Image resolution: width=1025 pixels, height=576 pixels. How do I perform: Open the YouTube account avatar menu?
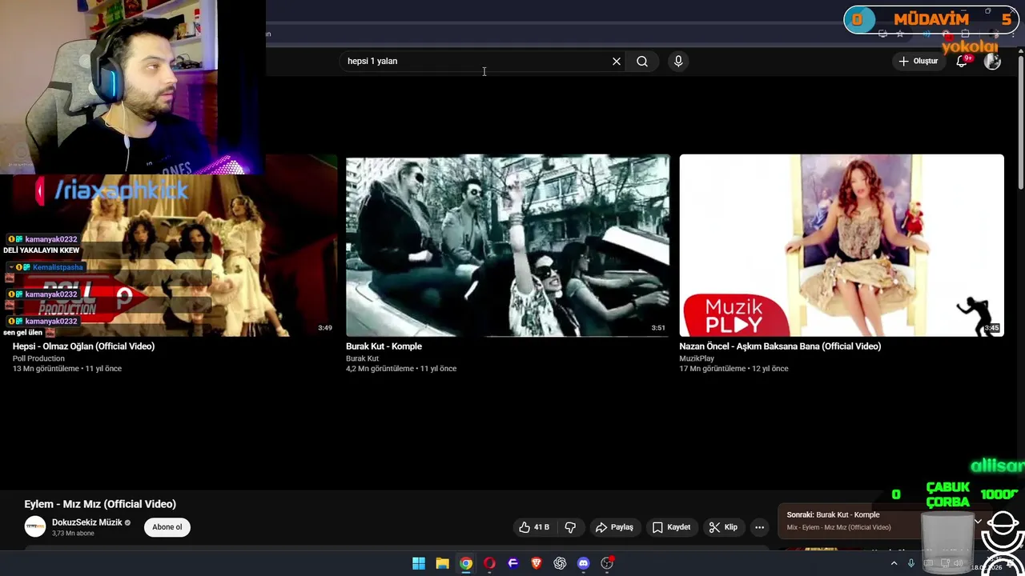click(x=993, y=62)
